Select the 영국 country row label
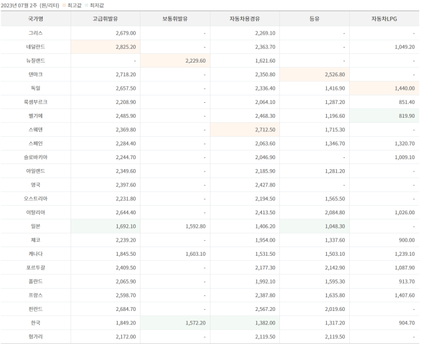Viewport: 421px width, 345px height. click(35, 185)
